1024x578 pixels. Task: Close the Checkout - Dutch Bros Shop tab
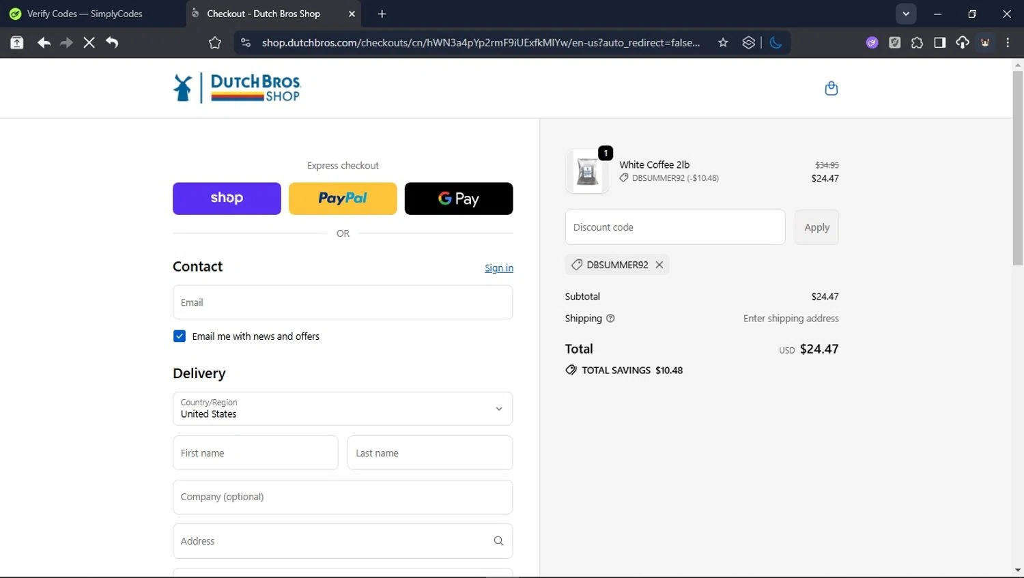click(352, 14)
